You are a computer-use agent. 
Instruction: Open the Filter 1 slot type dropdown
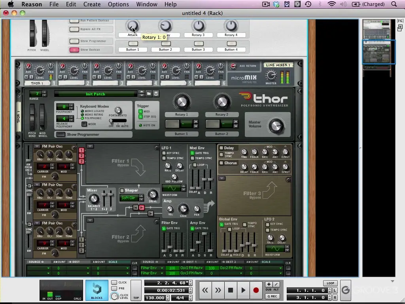coord(90,146)
